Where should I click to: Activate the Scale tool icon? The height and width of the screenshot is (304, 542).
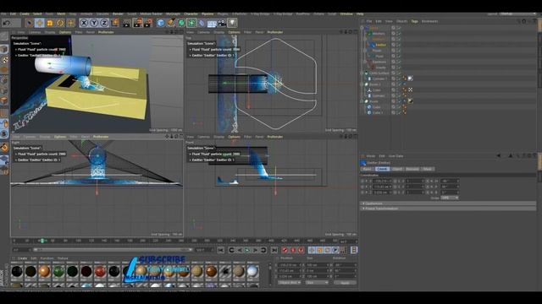pos(50,23)
